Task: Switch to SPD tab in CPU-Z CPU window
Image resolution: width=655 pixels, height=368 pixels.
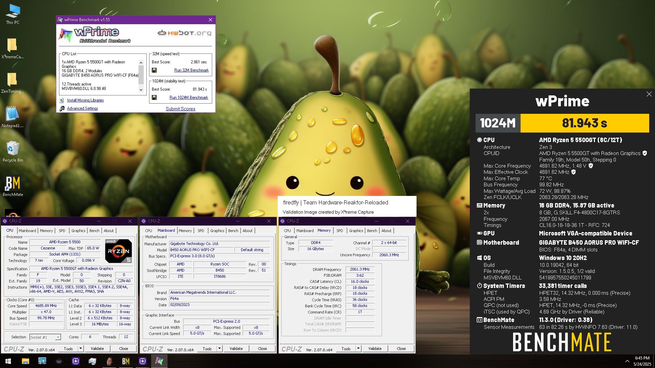Action: [62, 231]
